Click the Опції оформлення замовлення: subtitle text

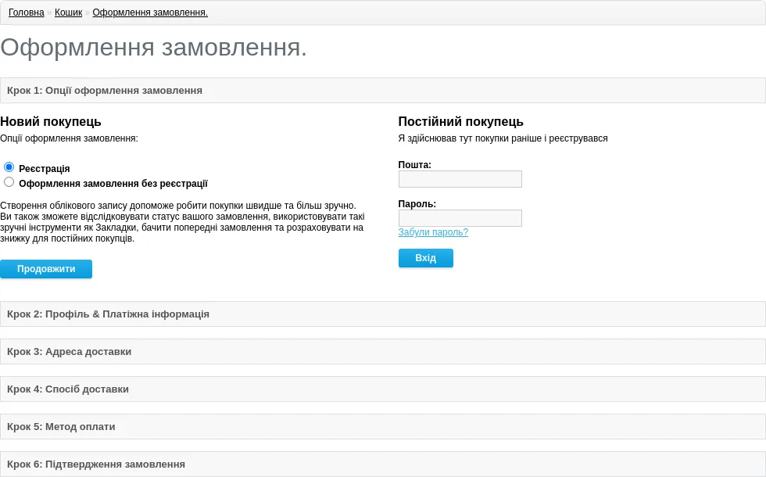pos(69,138)
